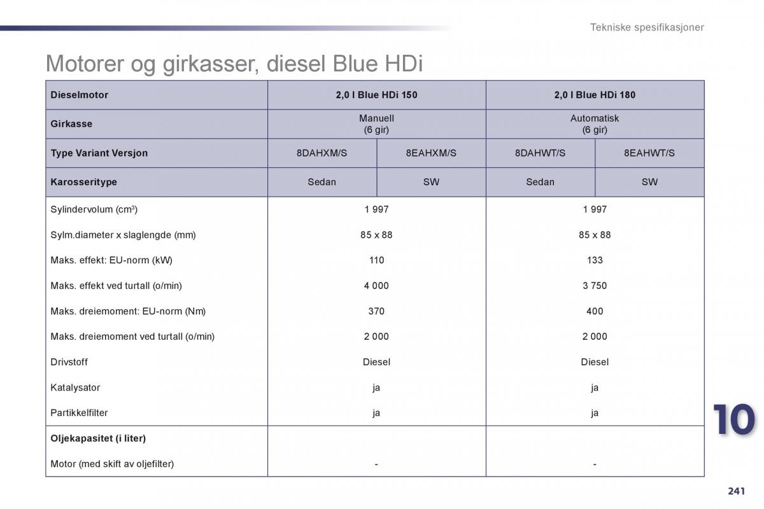This screenshot has width=764, height=509.
Task: Click the max power value 133 kW
Action: pos(595,260)
